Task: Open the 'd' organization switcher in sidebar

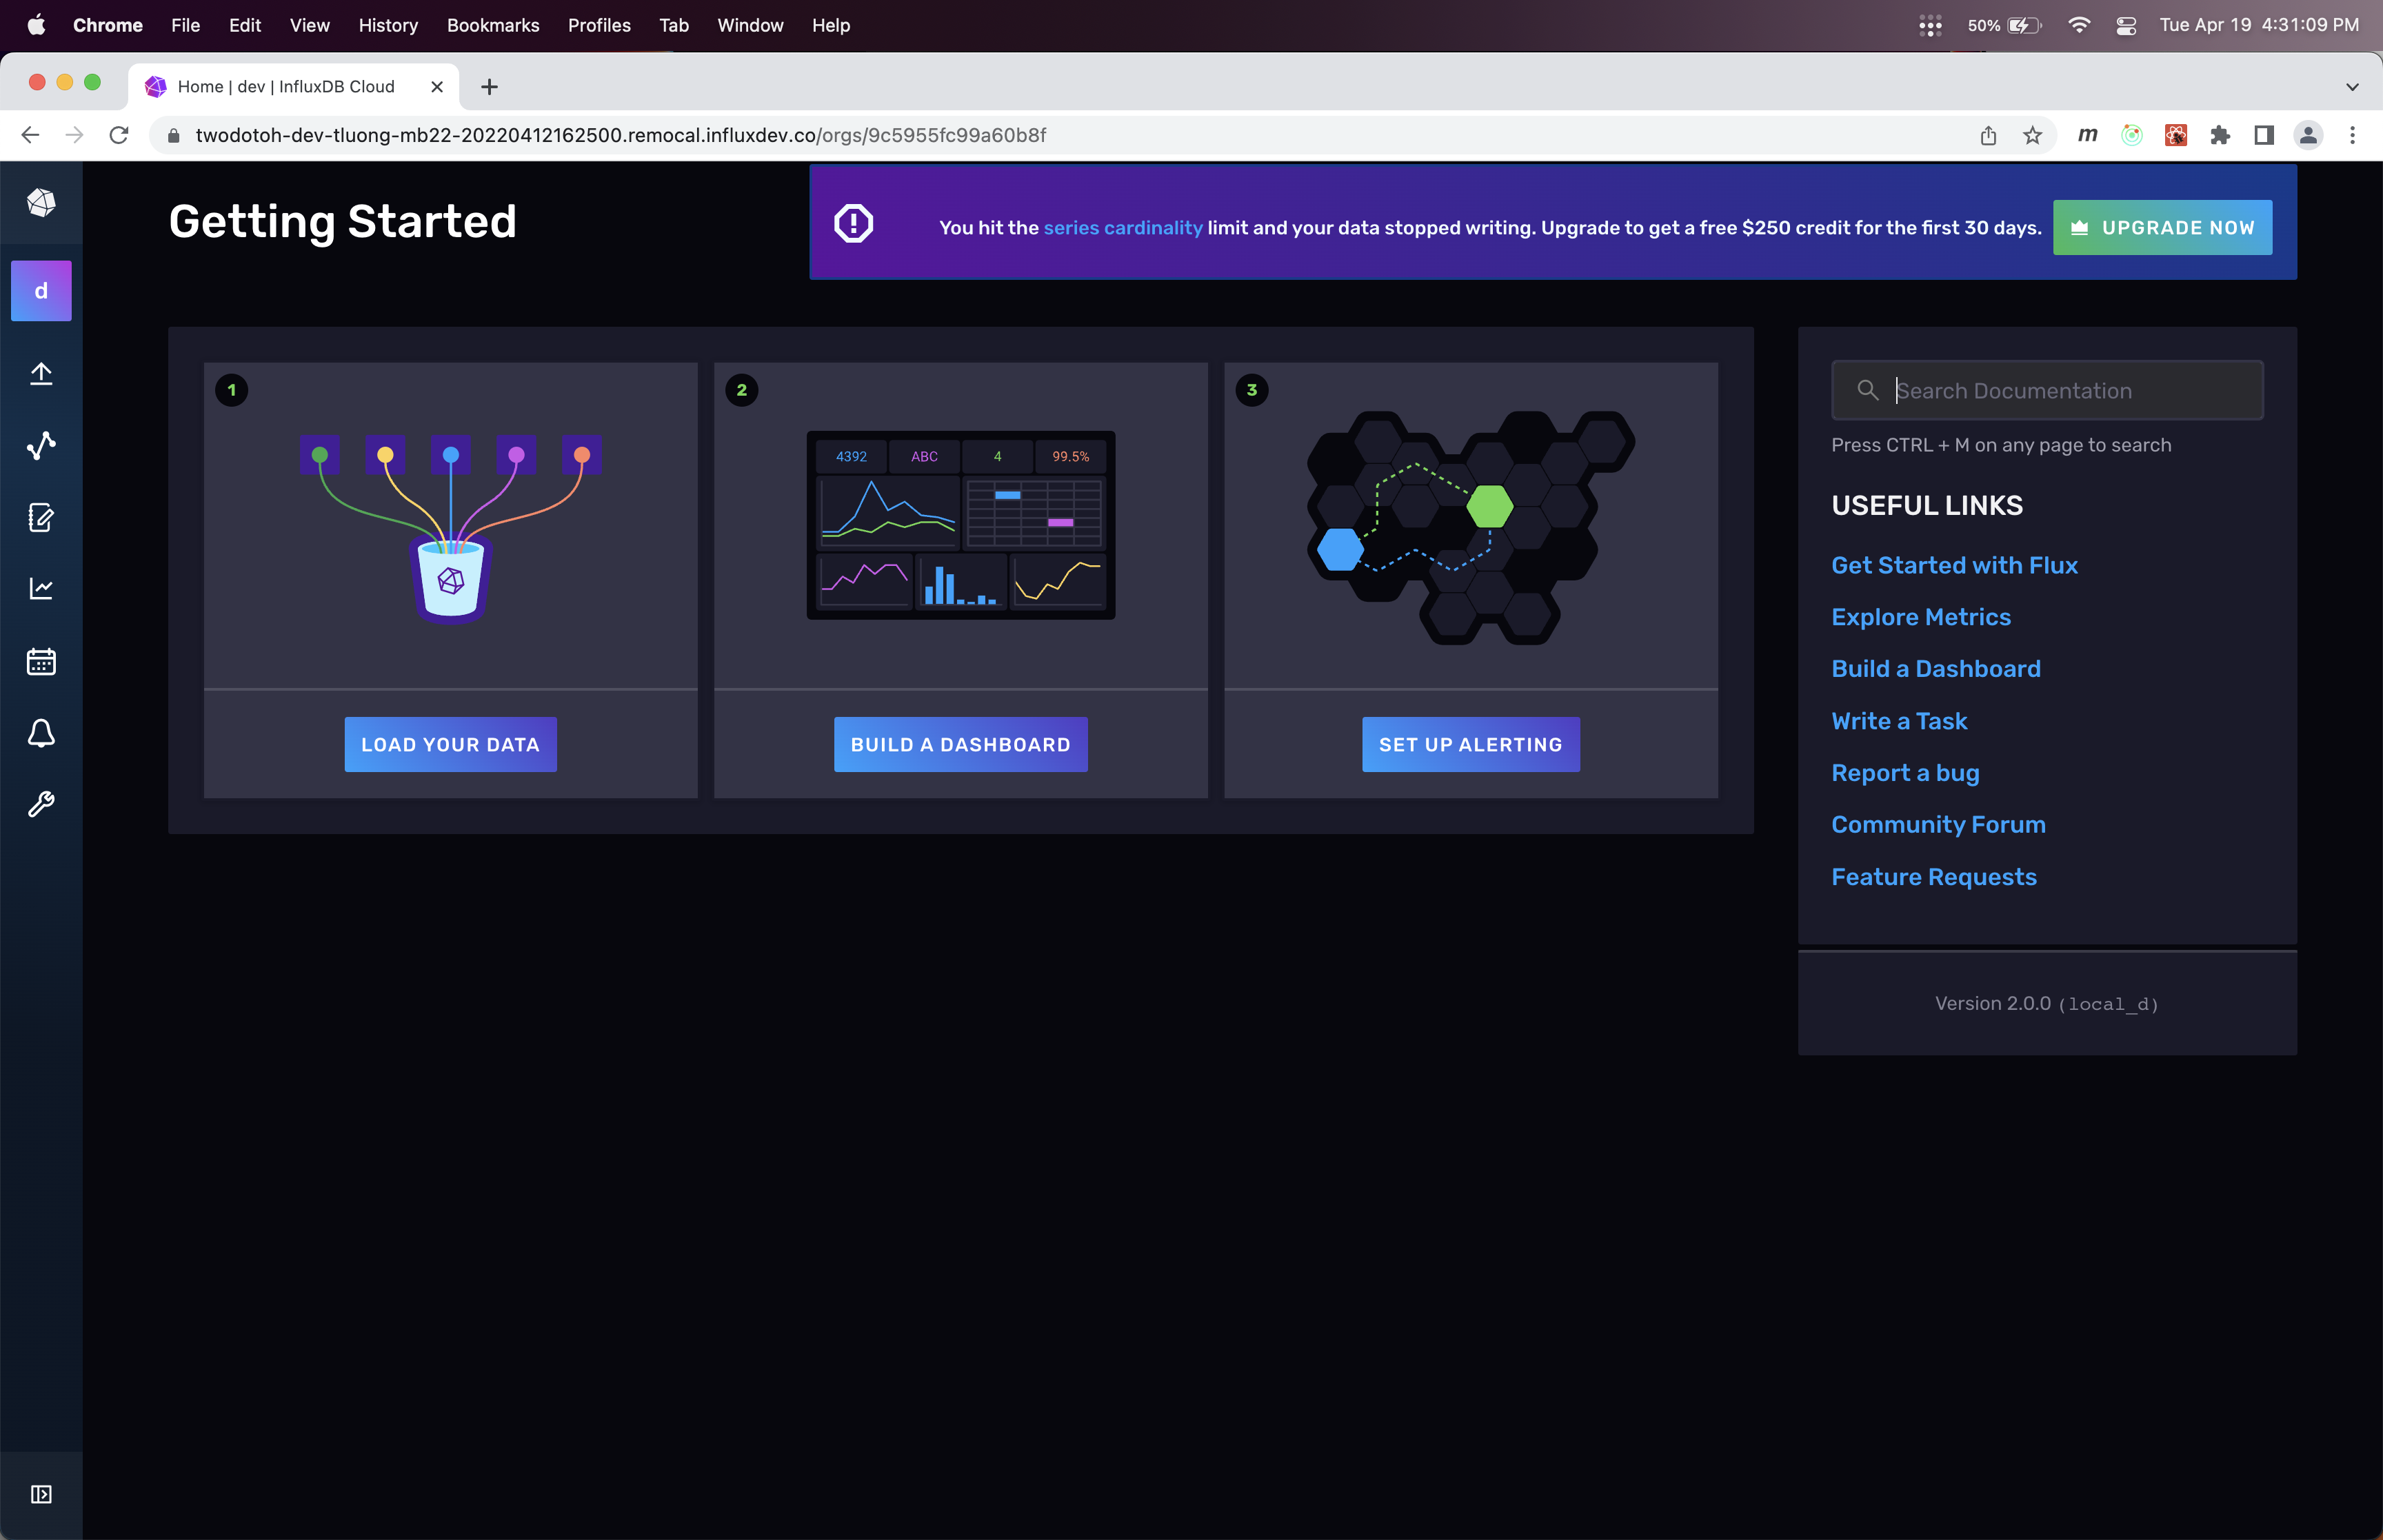Action: [x=41, y=291]
